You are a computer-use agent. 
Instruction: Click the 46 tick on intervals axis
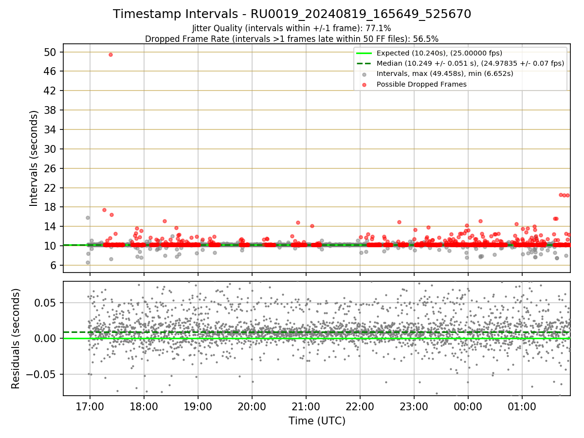point(51,72)
